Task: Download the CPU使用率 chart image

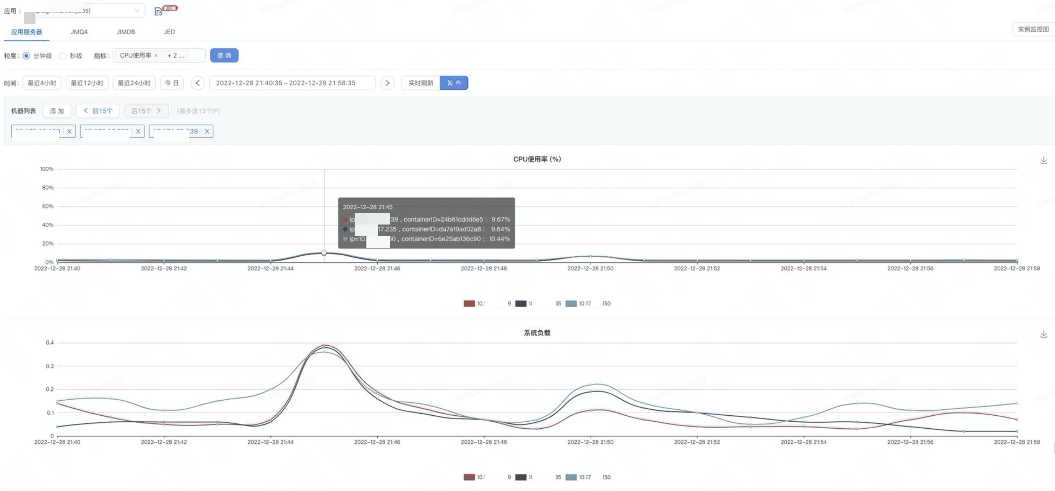Action: (1043, 160)
